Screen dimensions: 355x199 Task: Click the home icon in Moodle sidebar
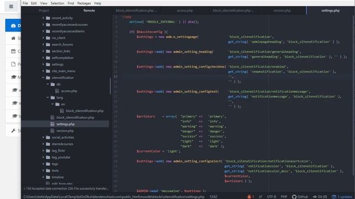pyautogui.click(x=13, y=38)
